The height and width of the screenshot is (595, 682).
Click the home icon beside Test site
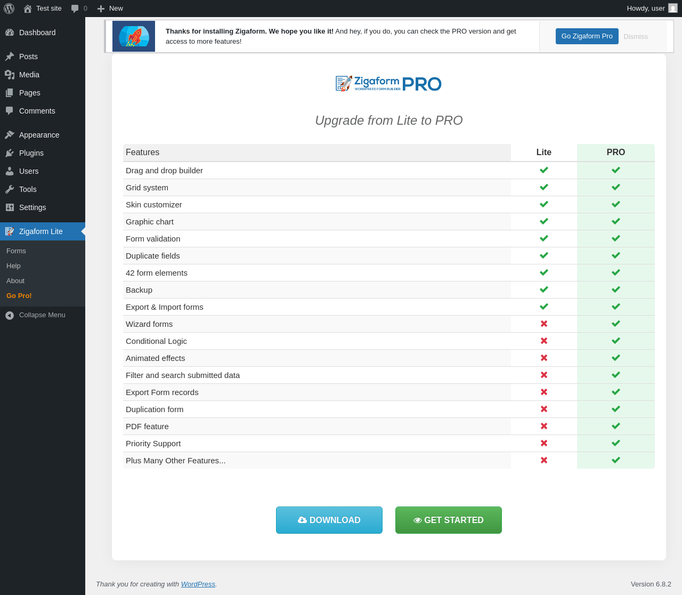(x=28, y=9)
